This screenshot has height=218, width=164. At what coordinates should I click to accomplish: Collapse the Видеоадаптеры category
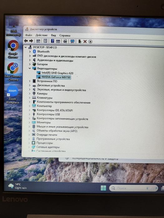click(30, 68)
